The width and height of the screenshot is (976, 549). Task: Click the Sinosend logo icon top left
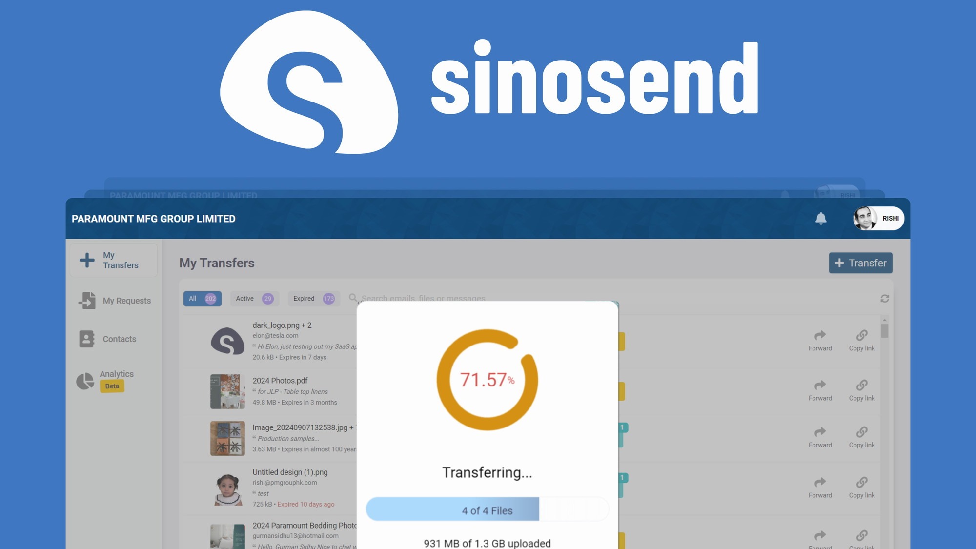pyautogui.click(x=308, y=84)
